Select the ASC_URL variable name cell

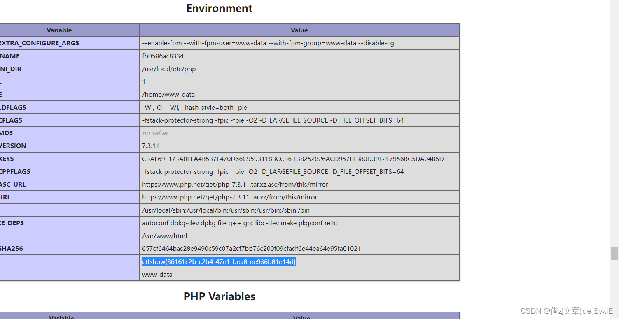pos(69,184)
